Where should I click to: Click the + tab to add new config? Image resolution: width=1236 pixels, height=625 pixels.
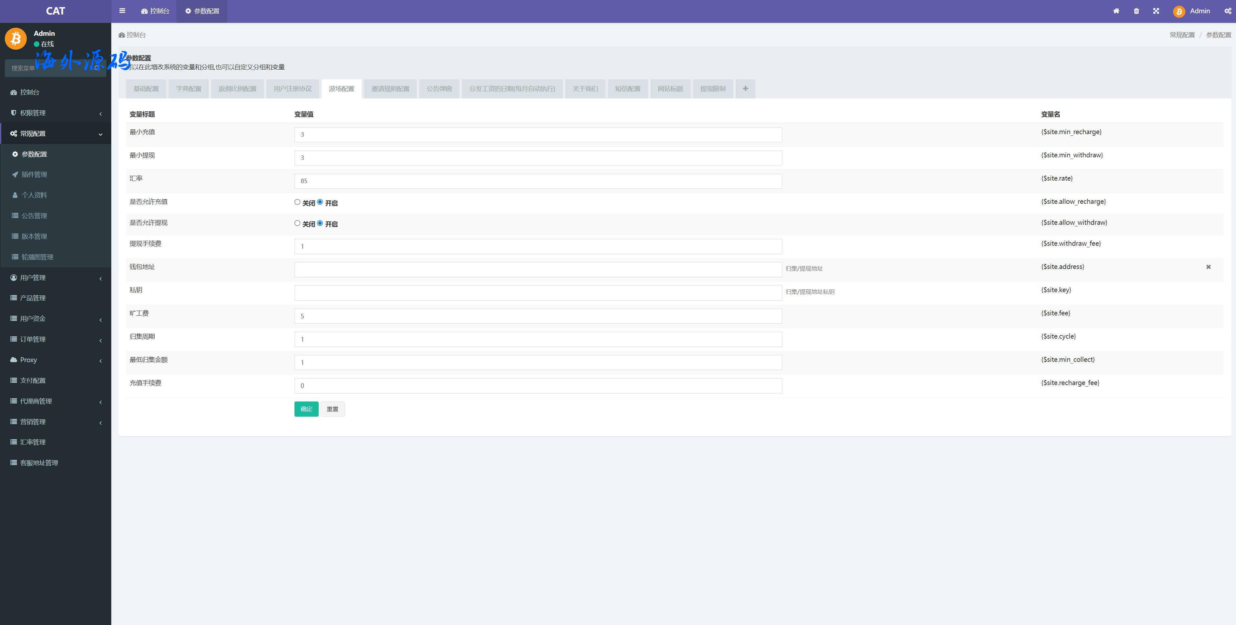click(745, 88)
